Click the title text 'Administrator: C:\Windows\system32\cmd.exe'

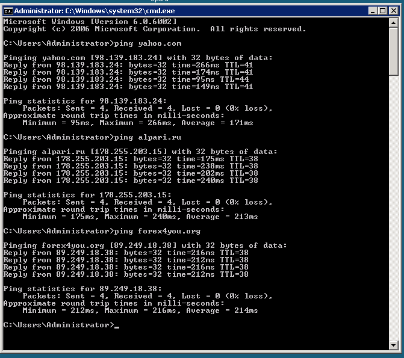[x=95, y=11]
